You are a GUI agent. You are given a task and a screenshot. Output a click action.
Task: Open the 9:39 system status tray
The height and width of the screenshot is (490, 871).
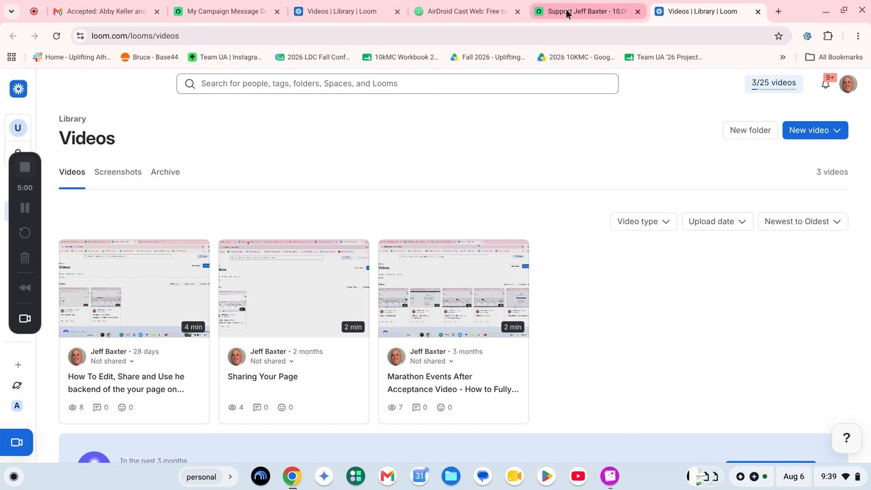841,476
